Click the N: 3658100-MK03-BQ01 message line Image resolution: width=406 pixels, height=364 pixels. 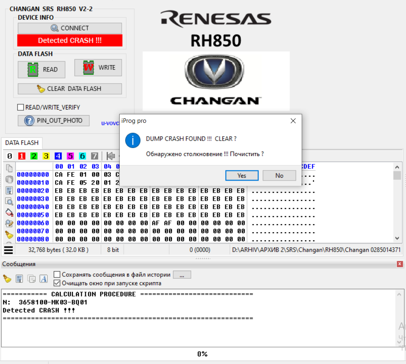(x=45, y=302)
